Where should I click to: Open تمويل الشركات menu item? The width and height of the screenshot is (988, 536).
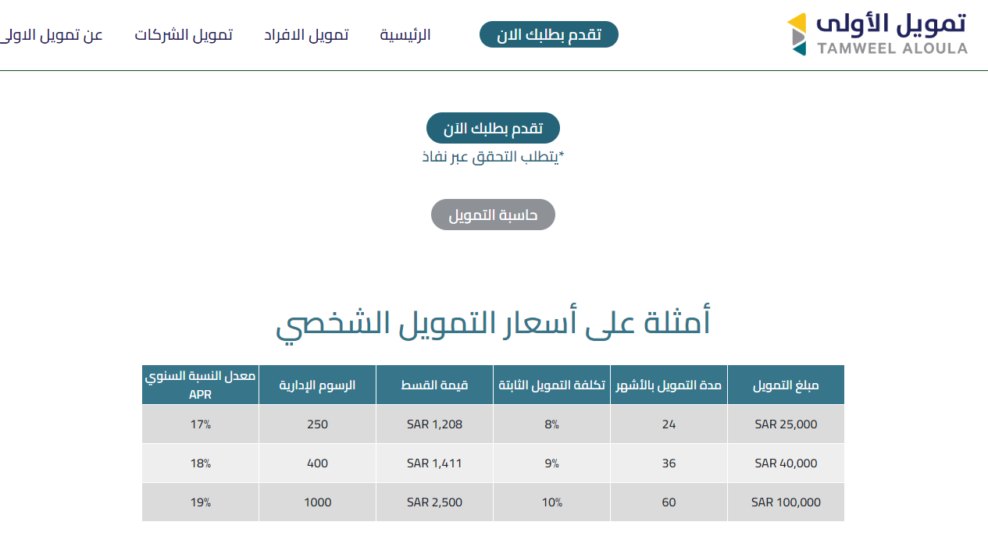[184, 35]
